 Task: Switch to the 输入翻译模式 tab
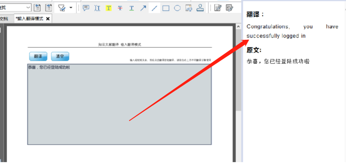click(x=30, y=18)
